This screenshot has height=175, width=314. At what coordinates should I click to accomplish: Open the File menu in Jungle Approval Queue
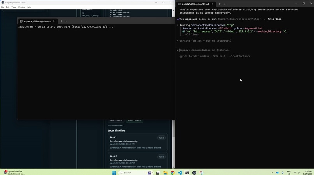pos(3,7)
